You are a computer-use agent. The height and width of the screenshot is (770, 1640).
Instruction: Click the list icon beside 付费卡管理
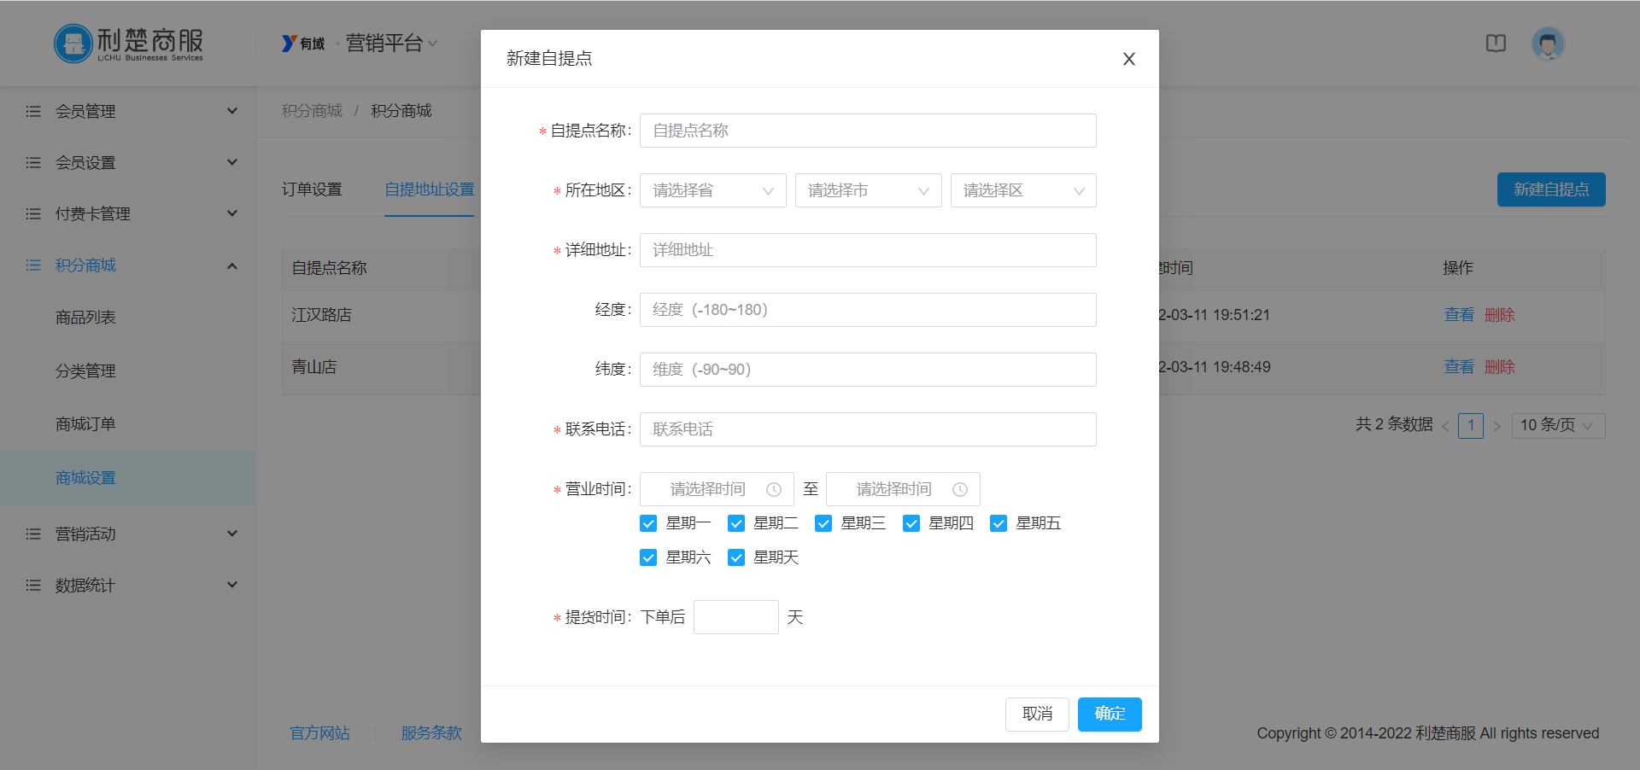coord(33,213)
